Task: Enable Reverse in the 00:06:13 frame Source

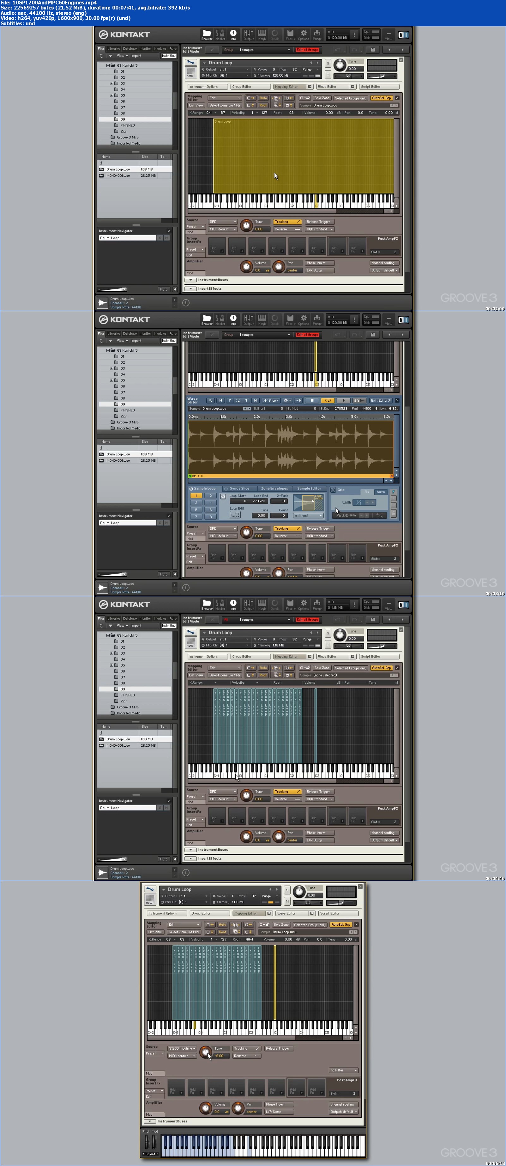Action: tap(246, 1056)
